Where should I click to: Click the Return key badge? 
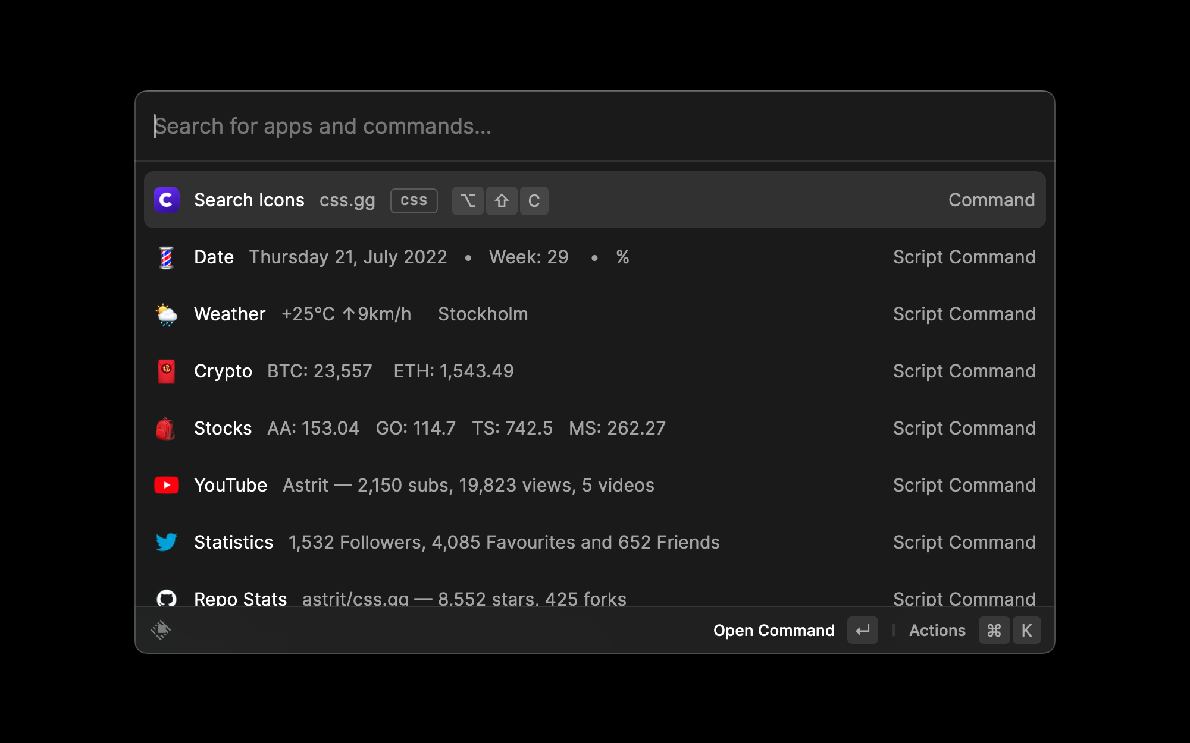point(862,631)
